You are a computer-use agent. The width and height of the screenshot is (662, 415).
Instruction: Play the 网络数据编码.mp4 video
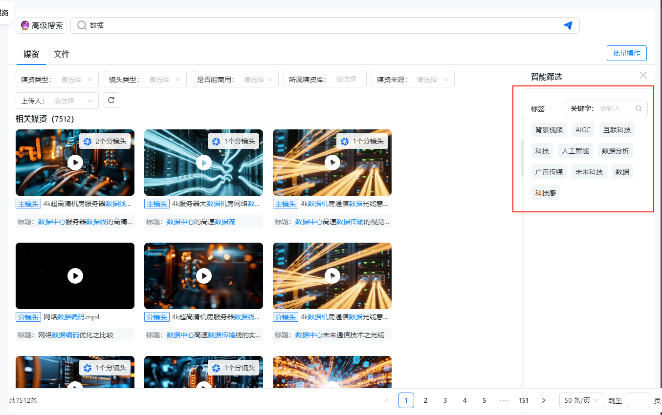[x=75, y=276]
